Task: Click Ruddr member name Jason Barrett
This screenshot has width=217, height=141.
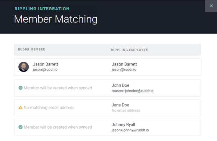Action: [x=45, y=64]
